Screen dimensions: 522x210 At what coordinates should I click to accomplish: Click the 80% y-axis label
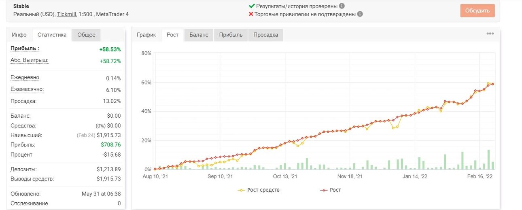[x=146, y=53]
